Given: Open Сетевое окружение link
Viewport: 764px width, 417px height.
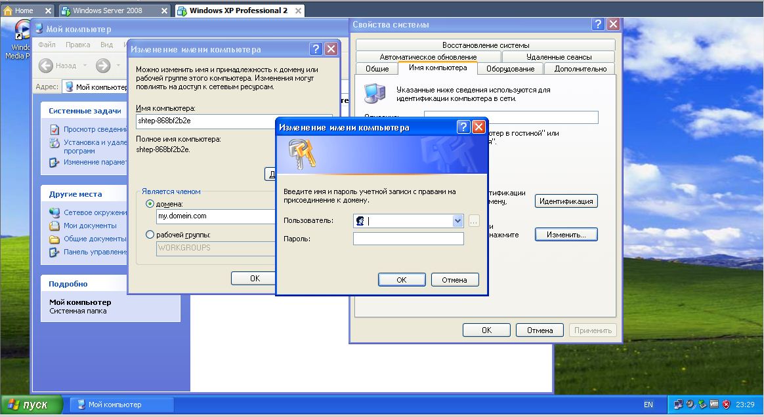Looking at the screenshot, I should [95, 212].
